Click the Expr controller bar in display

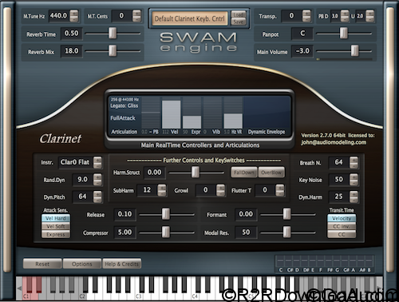tap(192, 122)
